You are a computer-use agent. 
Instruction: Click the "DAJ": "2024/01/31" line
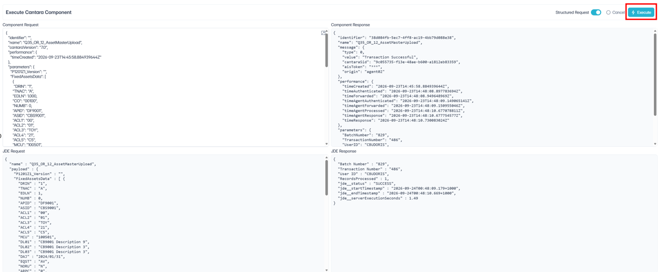(42, 256)
